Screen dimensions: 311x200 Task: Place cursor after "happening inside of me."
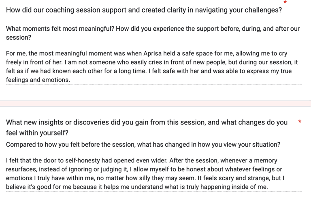coord(268,187)
